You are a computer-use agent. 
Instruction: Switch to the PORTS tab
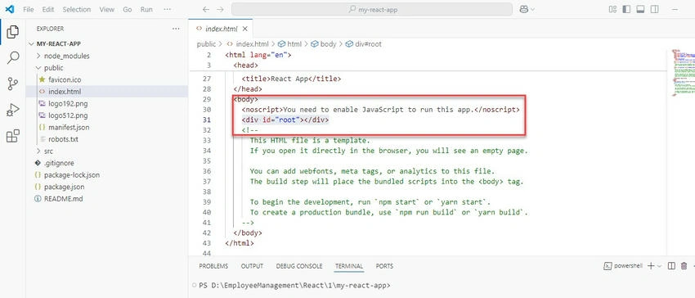(x=384, y=266)
